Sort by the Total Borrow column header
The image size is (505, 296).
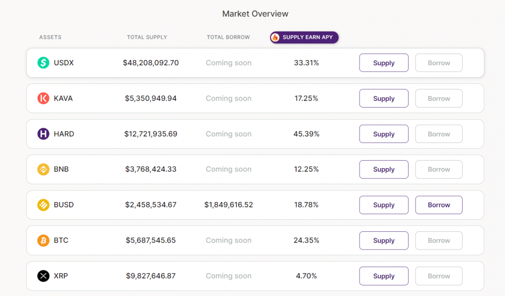click(x=228, y=37)
